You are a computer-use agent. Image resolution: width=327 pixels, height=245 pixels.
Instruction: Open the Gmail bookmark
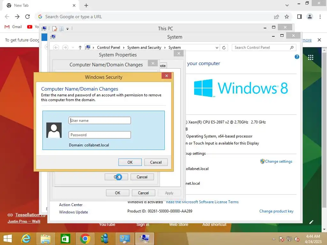tap(13, 27)
